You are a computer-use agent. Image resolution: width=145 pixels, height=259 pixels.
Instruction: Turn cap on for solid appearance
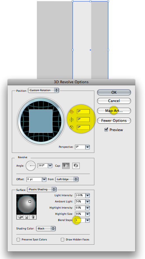pyautogui.click(x=66, y=166)
